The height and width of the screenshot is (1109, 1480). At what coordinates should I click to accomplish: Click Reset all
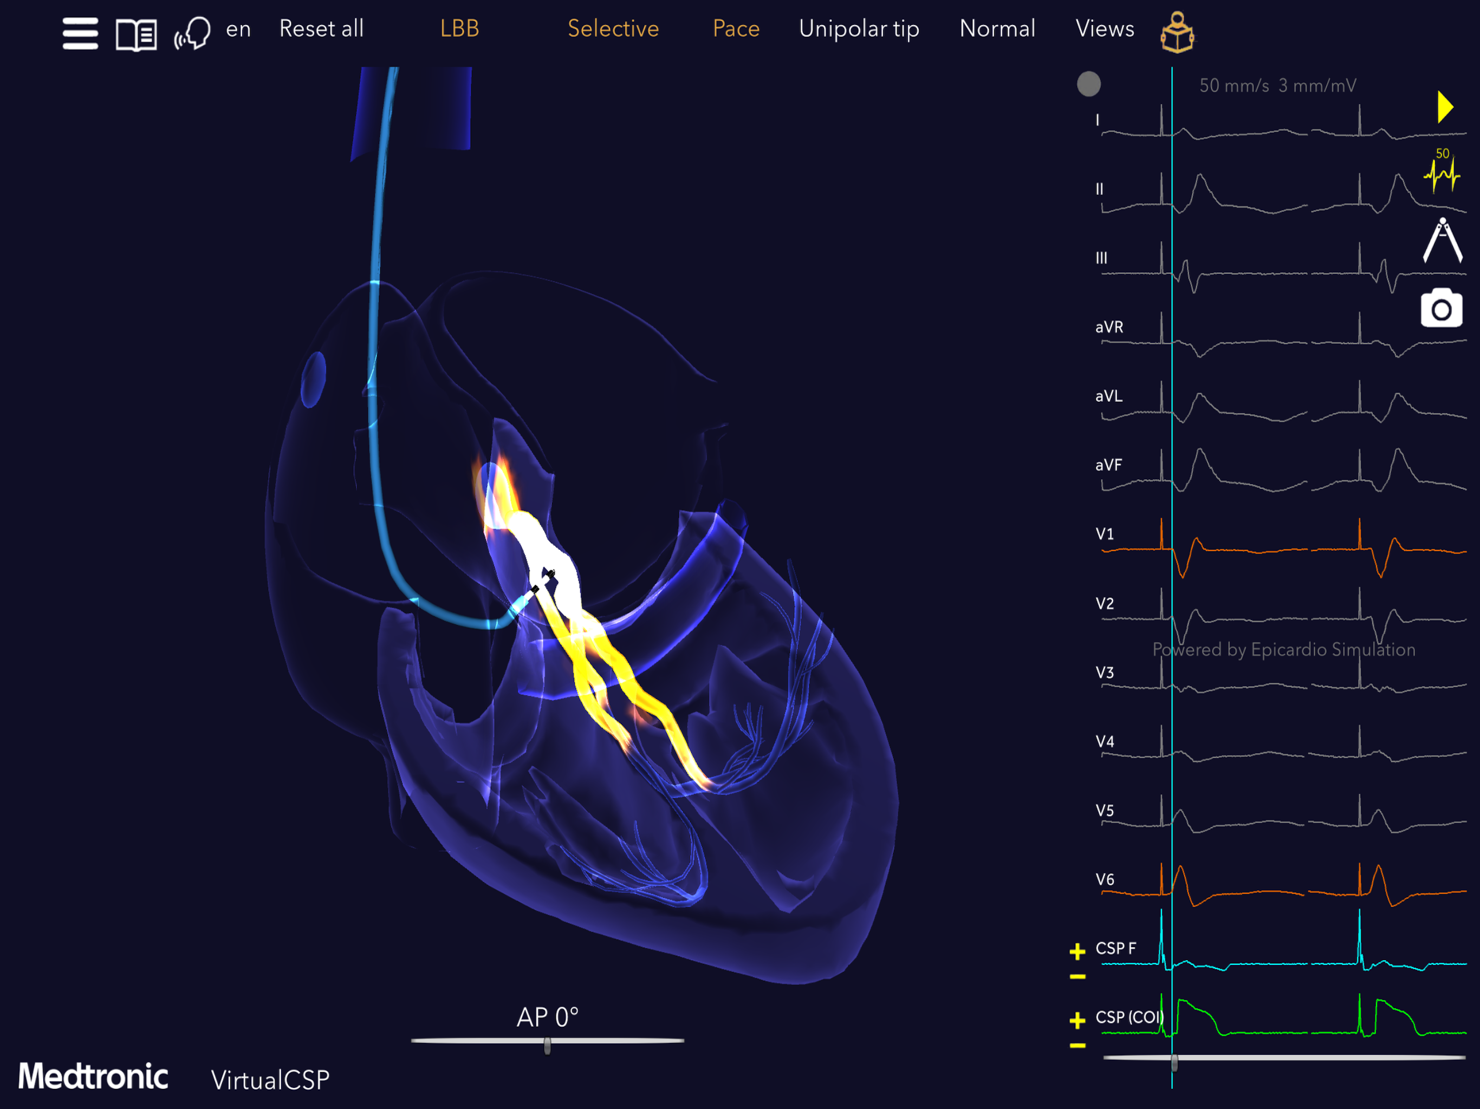coord(321,29)
